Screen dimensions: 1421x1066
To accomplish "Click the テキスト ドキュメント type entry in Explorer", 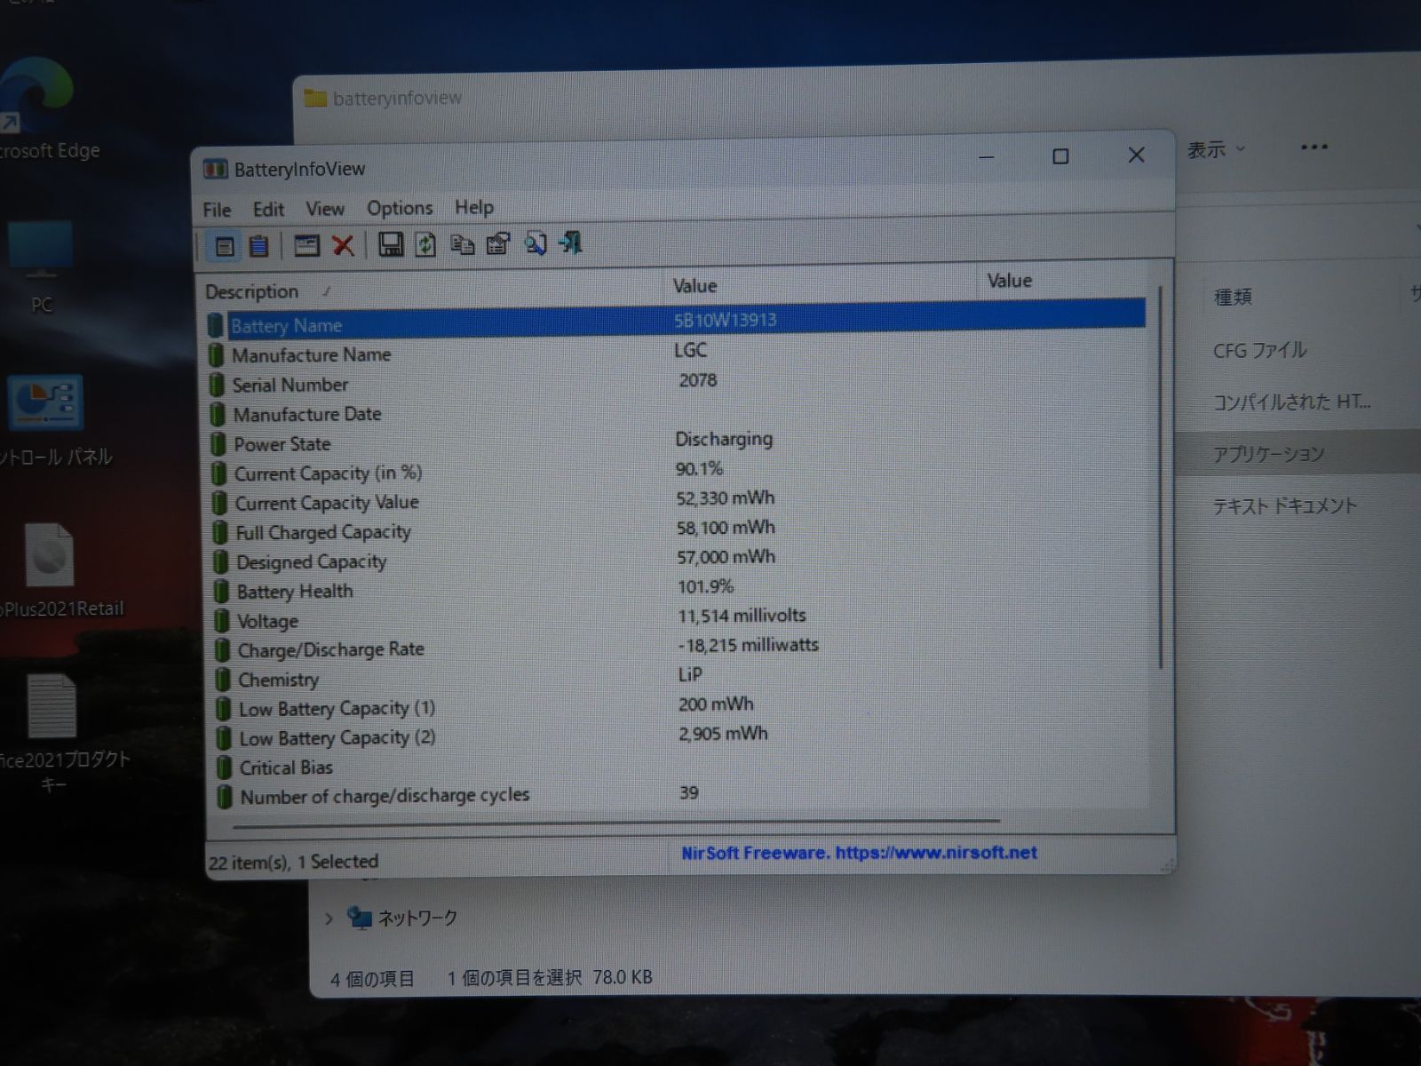I will pos(1284,506).
